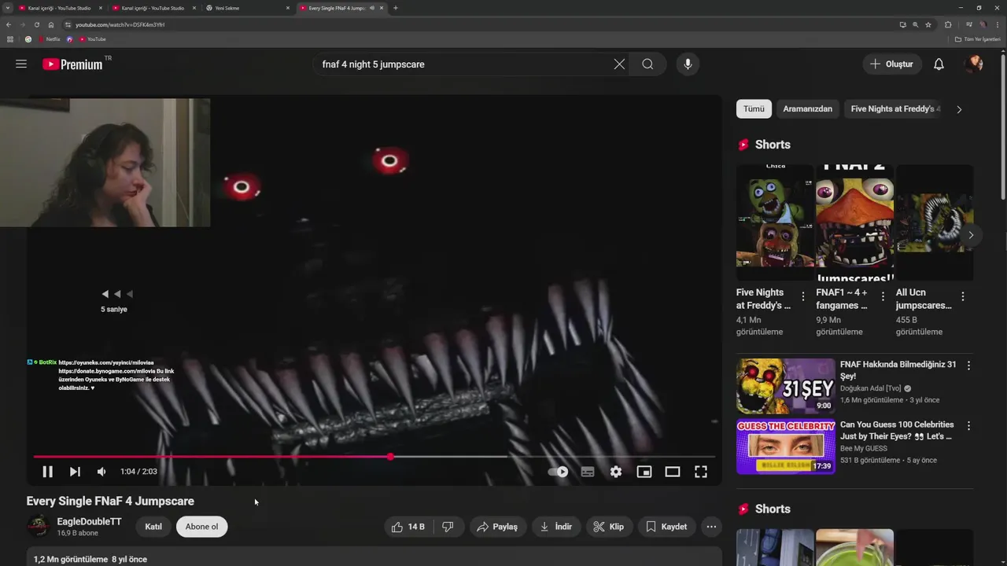The width and height of the screenshot is (1007, 566).
Task: Open options for FNAF1 ~ 4 + fangames short
Action: coord(883,296)
